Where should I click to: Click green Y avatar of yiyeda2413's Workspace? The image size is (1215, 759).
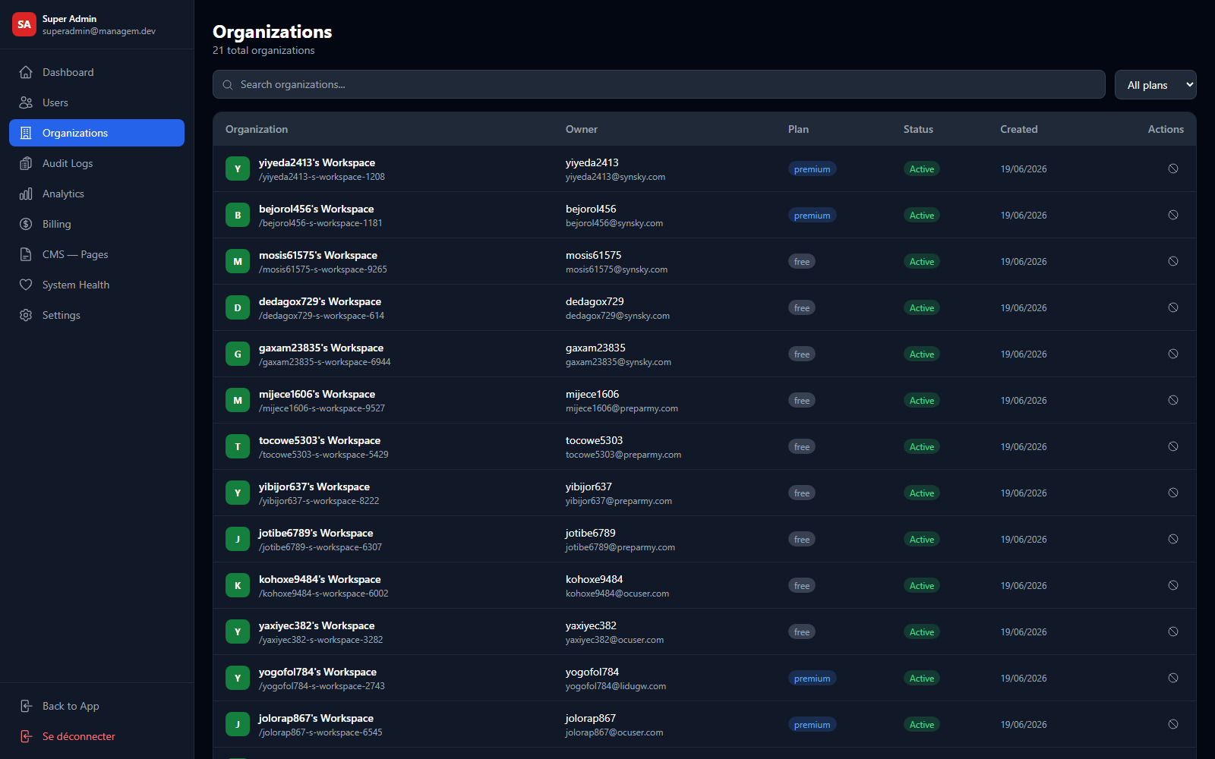(x=238, y=168)
